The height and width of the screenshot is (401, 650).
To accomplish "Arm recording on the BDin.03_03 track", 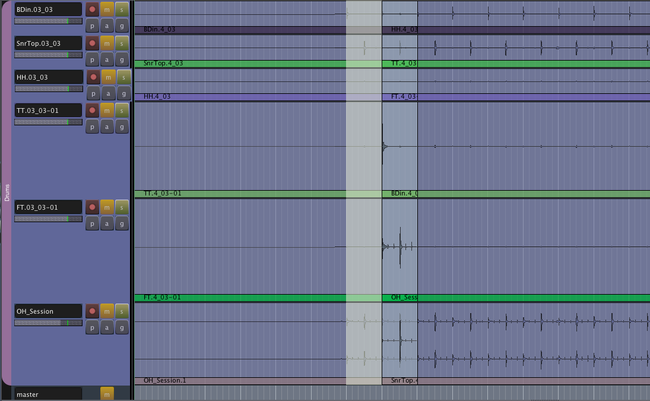I will pos(92,9).
